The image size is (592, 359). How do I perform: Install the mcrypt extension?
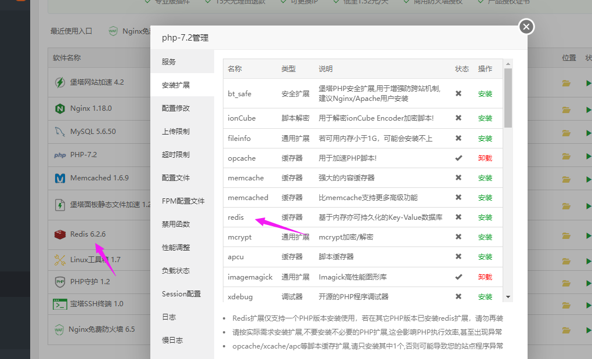click(485, 237)
